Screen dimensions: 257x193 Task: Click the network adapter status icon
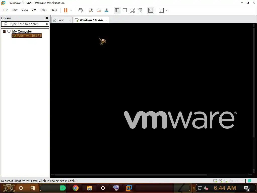pos(226,181)
